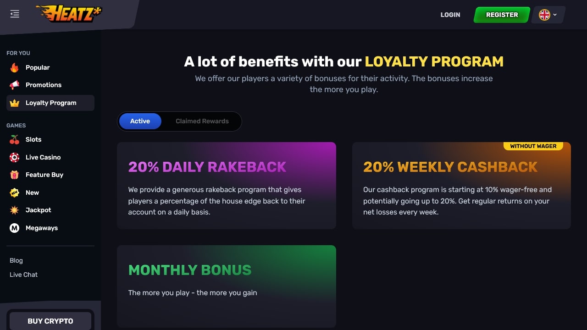Open Jackpot via the burst icon
The image size is (587, 330).
tap(15, 210)
